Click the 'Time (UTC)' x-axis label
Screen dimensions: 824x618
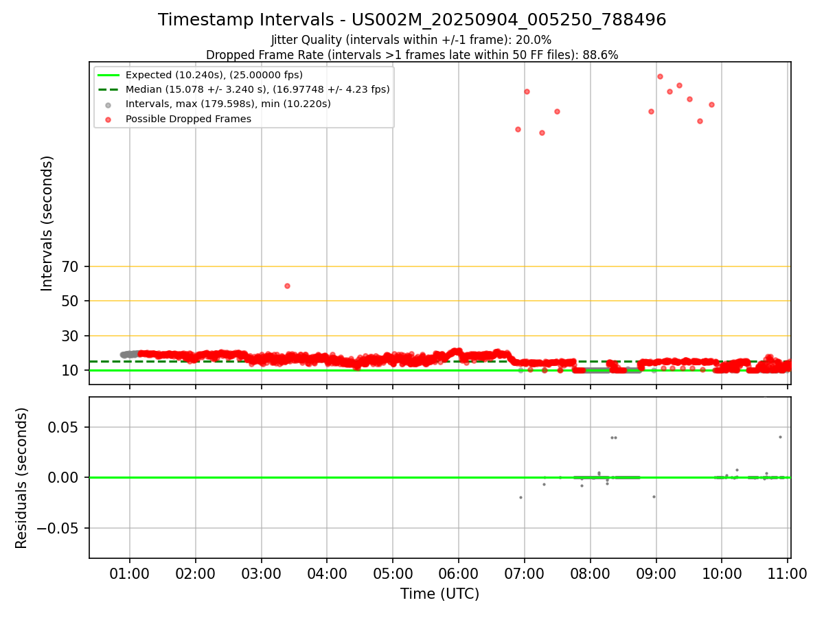coord(440,594)
